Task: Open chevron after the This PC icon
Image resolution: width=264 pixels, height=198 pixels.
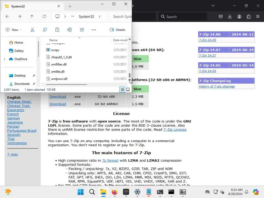Action: tap(65, 16)
